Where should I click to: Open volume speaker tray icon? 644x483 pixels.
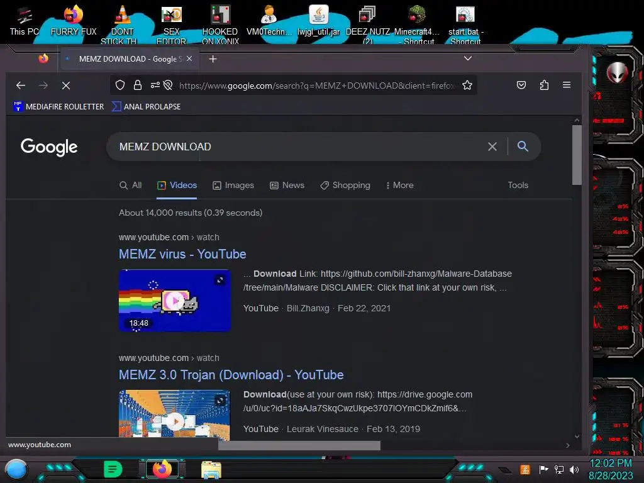click(x=574, y=469)
